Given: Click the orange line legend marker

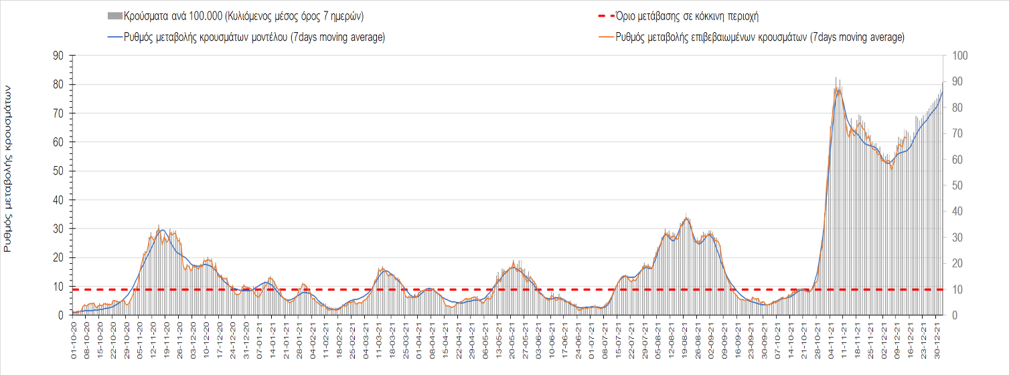Looking at the screenshot, I should (605, 37).
